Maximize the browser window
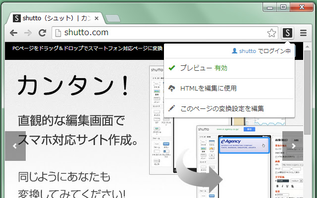This screenshot has width=317, height=198. point(283,7)
